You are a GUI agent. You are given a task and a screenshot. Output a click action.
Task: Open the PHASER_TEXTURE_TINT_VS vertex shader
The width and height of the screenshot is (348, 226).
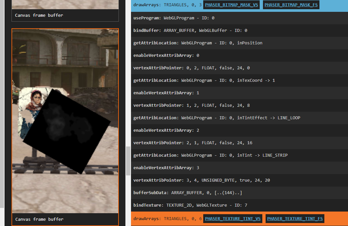coord(233,218)
